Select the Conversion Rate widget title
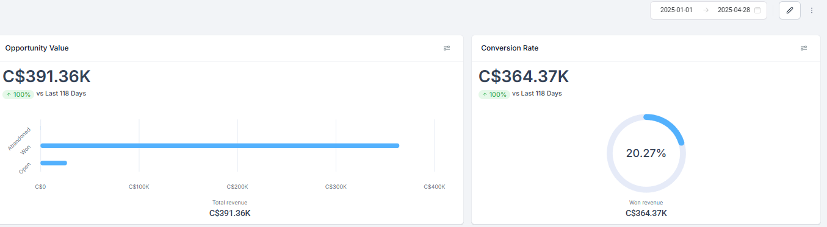827x227 pixels. pos(510,48)
